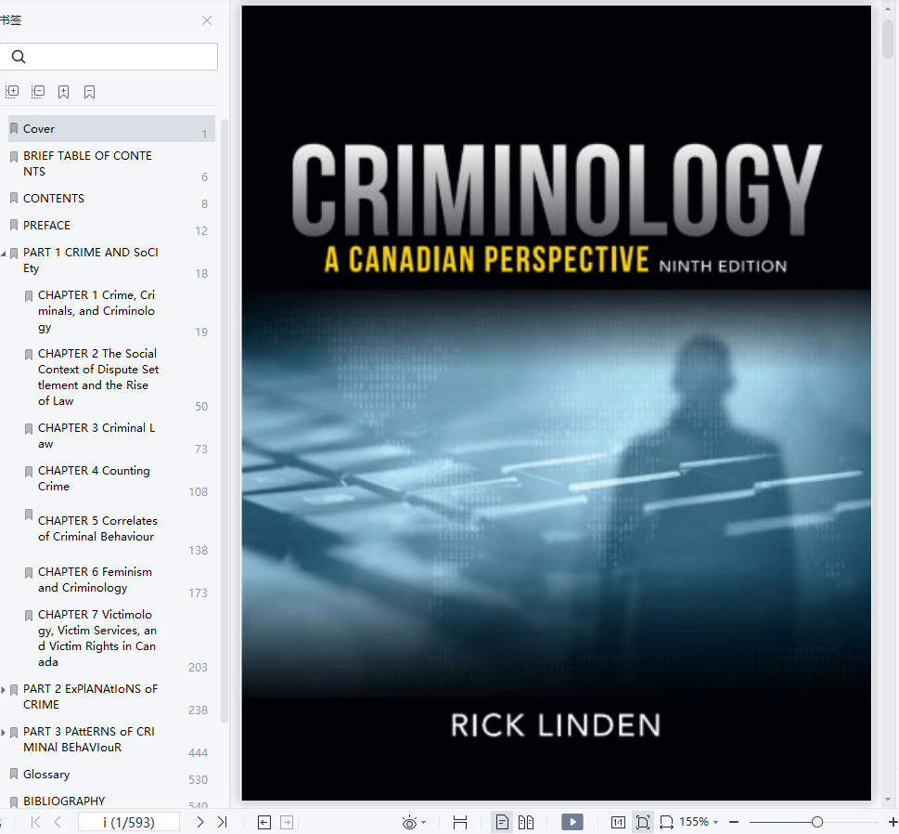This screenshot has height=834, width=899.
Task: Click the bookmark icon beside CHAPTER 5
Action: tap(29, 515)
